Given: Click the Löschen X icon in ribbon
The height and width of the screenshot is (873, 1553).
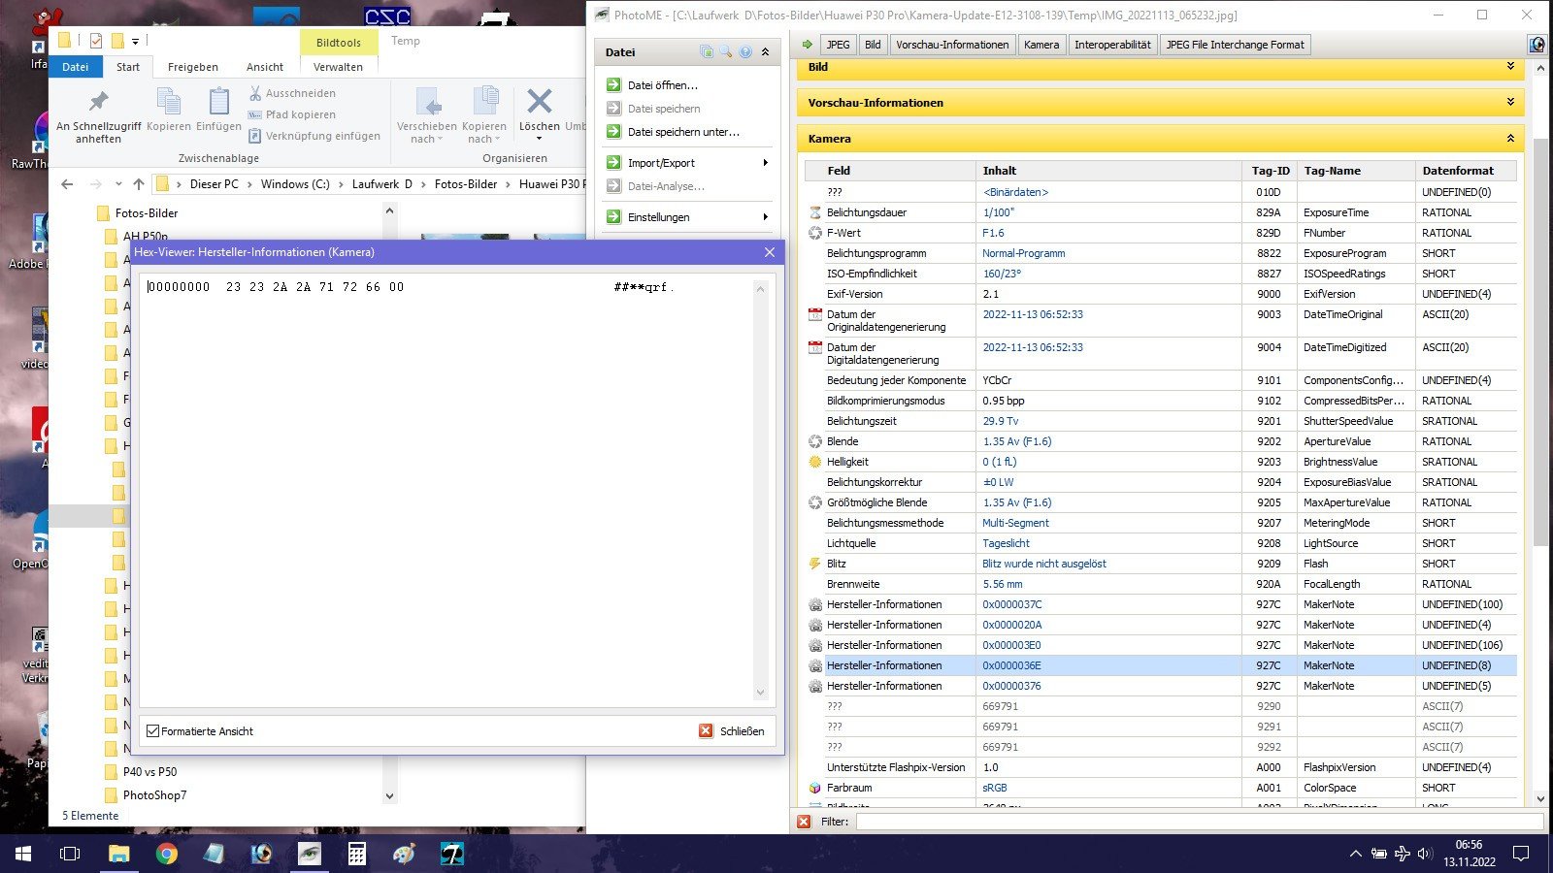Looking at the screenshot, I should (x=539, y=102).
